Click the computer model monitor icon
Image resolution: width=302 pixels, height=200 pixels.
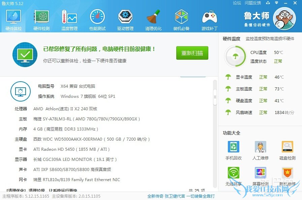click(21, 91)
